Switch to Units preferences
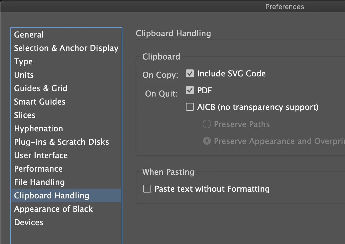This screenshot has width=345, height=244. tap(24, 75)
